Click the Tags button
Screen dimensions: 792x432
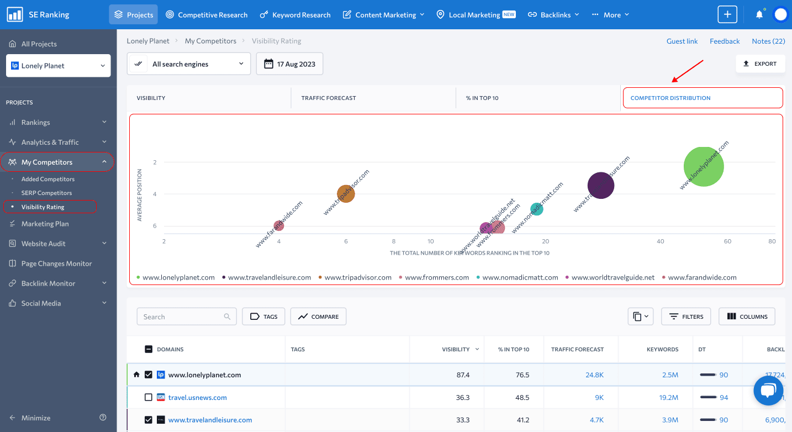263,317
